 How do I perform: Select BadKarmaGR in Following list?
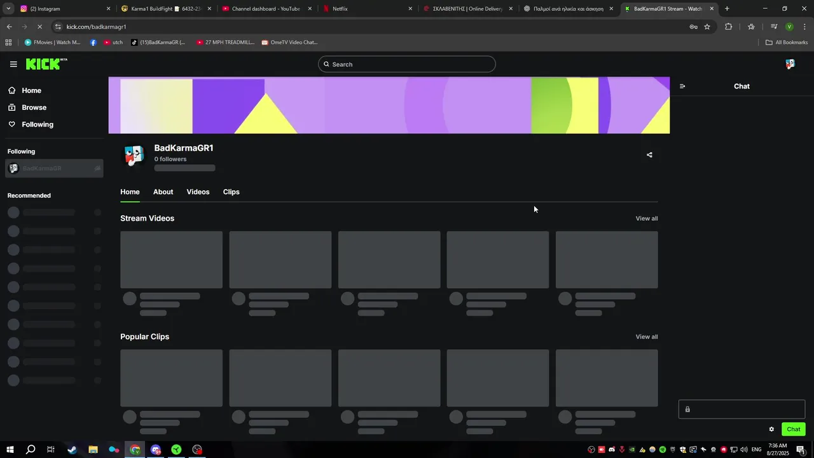54,169
